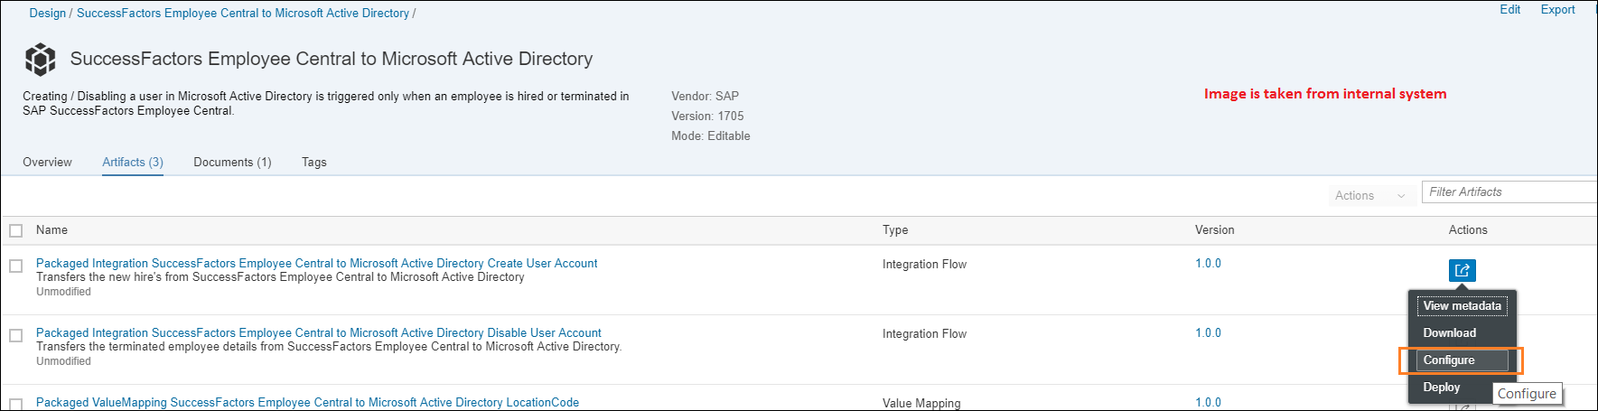Select the Create User Account artifact checkbox

pyautogui.click(x=15, y=266)
